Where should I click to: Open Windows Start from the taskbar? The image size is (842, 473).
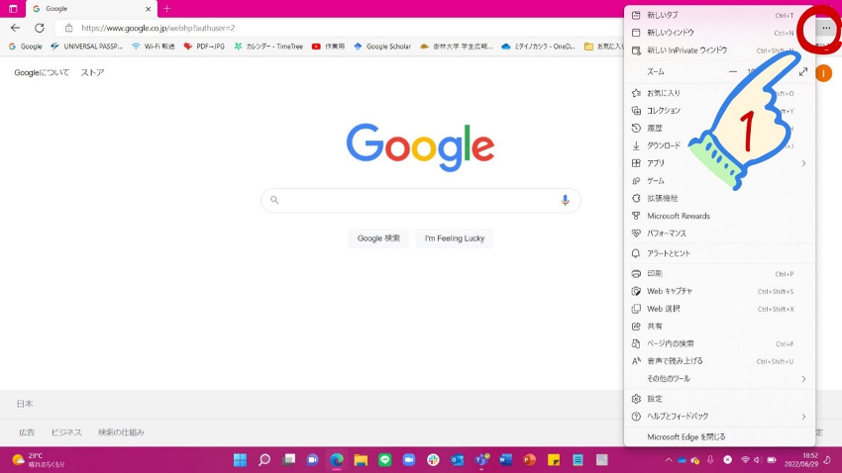click(x=240, y=460)
